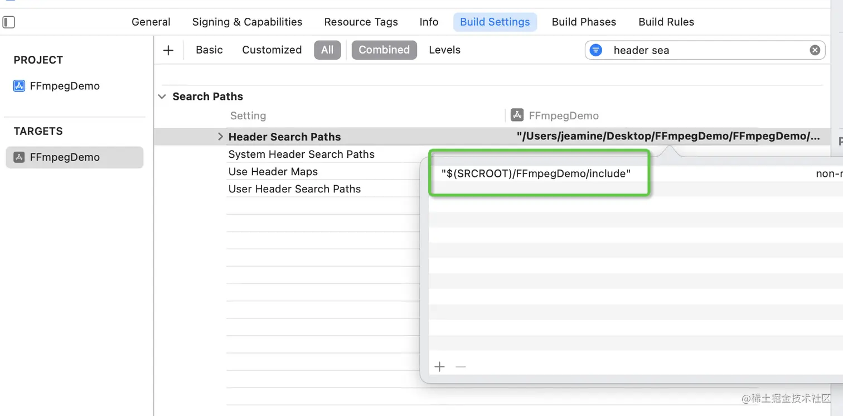Click FFmpegDemo column header icon
Screen dimensions: 843x416
pyautogui.click(x=517, y=115)
